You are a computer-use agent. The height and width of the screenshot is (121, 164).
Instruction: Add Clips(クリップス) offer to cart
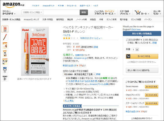pyautogui.click(x=151, y=95)
